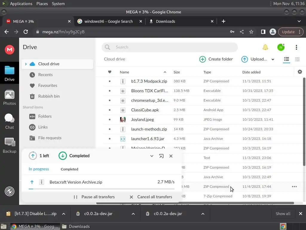Screen dimensions: 306x230
Task: Open a new browser tab
Action: pos(224,21)
